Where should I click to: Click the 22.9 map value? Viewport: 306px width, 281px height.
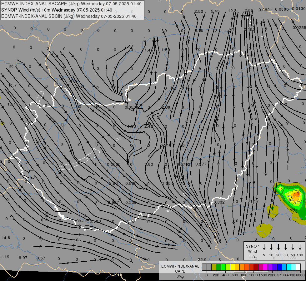(202, 259)
